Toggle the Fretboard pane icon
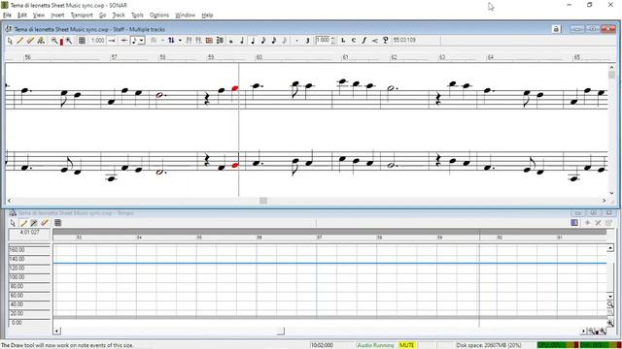 (x=209, y=41)
